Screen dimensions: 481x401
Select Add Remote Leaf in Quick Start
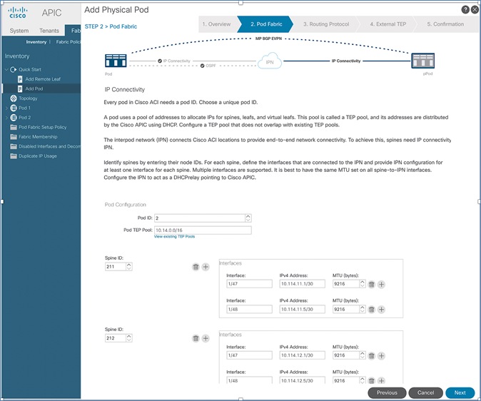(x=43, y=79)
